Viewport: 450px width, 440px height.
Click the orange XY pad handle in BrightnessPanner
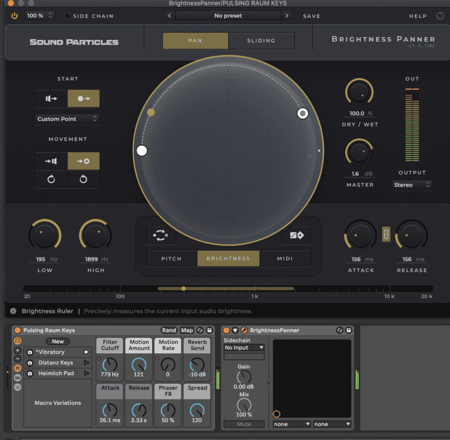[277, 414]
